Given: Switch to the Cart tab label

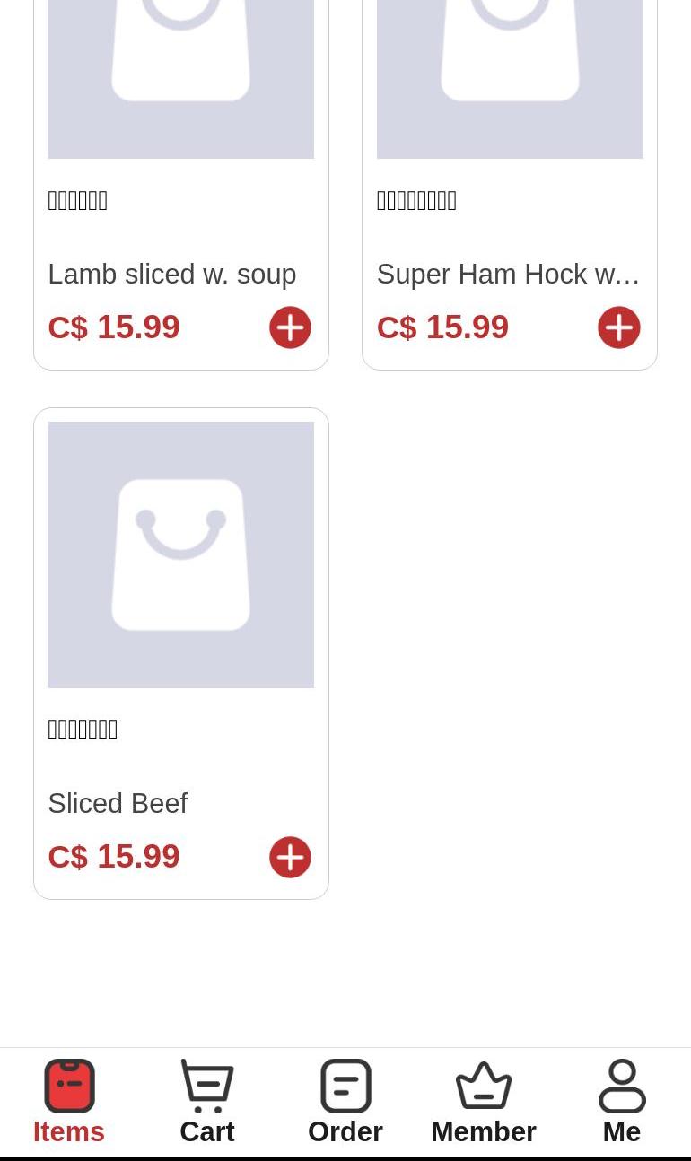Looking at the screenshot, I should (x=207, y=1132).
